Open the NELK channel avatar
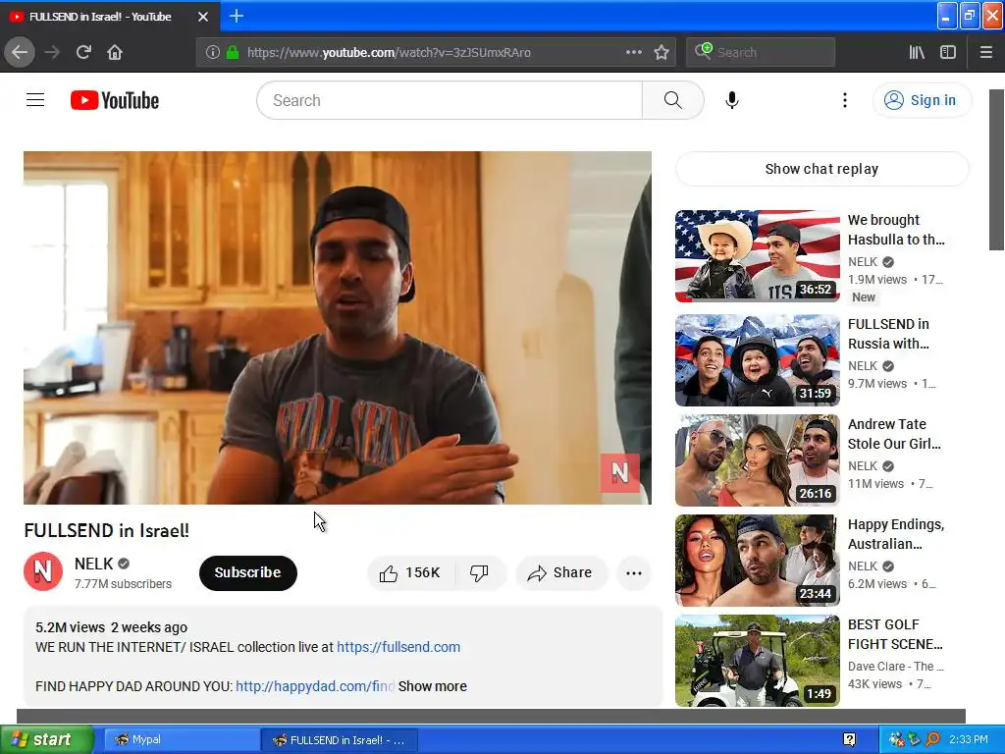The width and height of the screenshot is (1005, 754). pos(43,571)
